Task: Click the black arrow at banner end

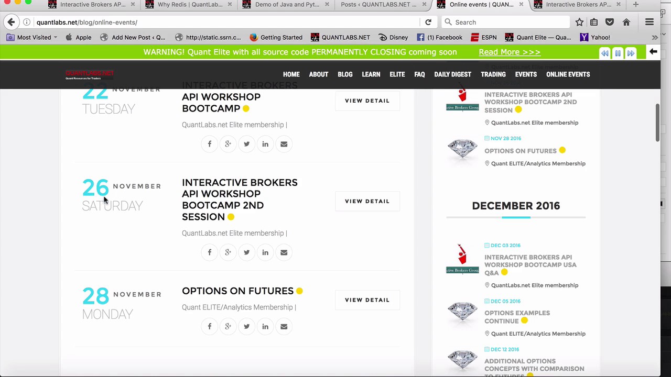Action: pos(653,52)
